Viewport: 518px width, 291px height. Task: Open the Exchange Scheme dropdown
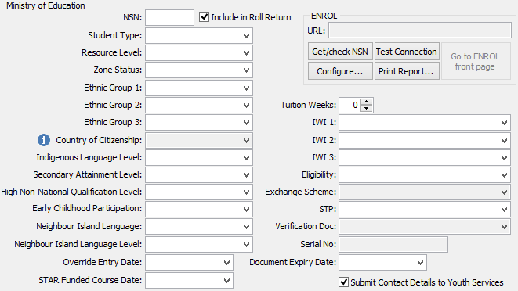(x=425, y=192)
